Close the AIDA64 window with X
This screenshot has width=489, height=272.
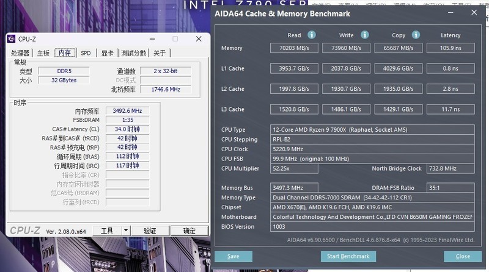(x=474, y=12)
